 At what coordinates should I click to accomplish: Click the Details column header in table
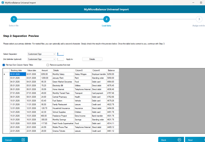point(63,70)
